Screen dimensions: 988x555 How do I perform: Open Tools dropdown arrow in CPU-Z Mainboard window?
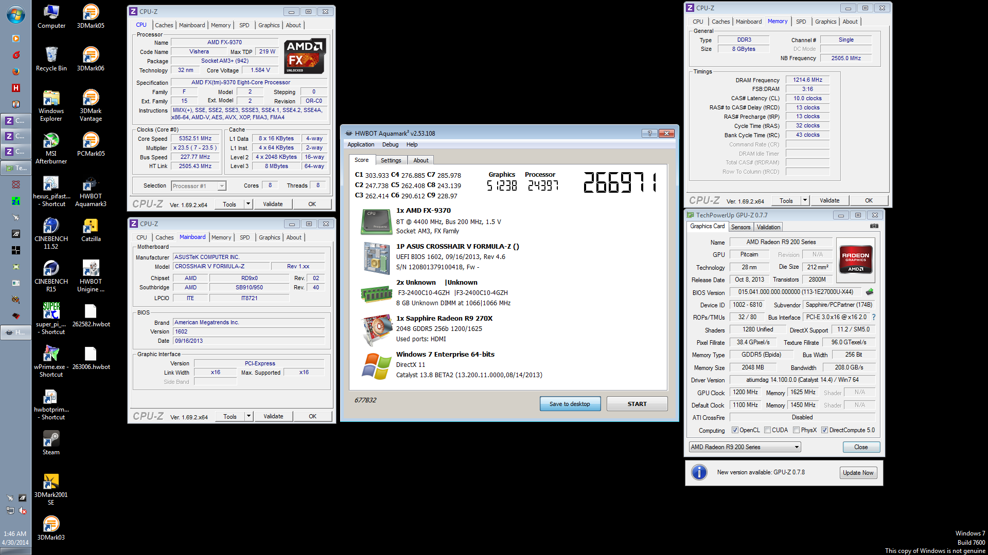(249, 416)
